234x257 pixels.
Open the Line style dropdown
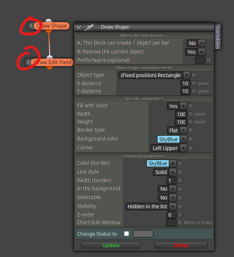point(165,172)
